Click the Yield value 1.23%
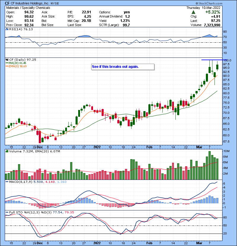 click(125, 21)
